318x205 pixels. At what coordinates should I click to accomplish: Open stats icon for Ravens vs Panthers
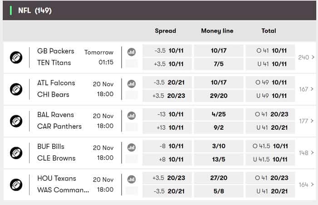tap(131, 116)
